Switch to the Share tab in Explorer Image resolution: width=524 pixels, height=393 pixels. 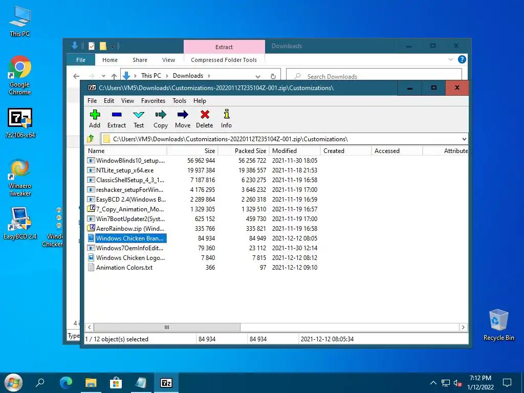140,60
